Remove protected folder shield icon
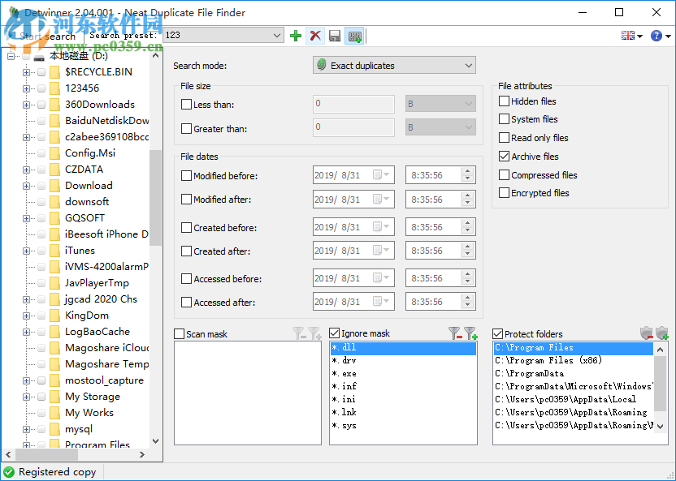The height and width of the screenshot is (481, 676). [x=646, y=333]
